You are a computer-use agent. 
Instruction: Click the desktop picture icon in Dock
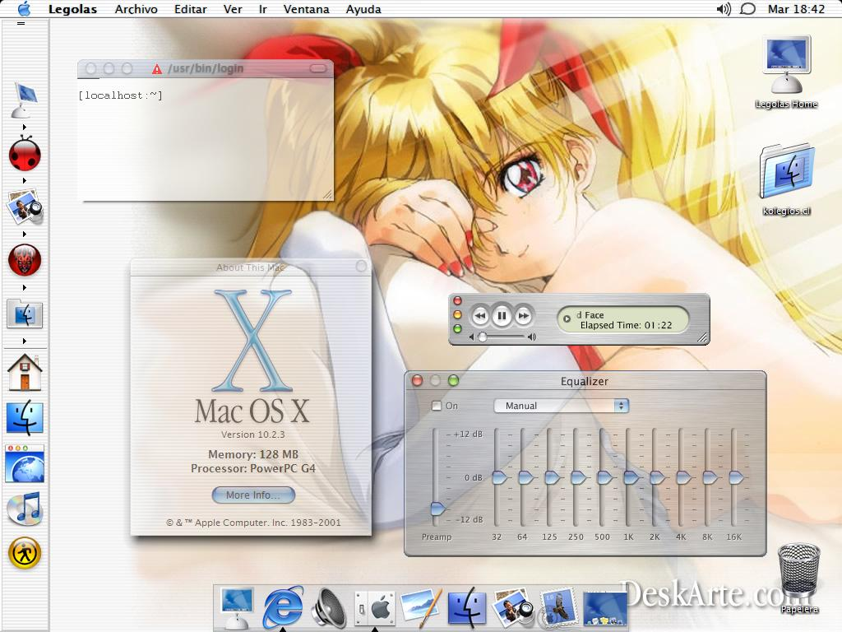point(604,608)
